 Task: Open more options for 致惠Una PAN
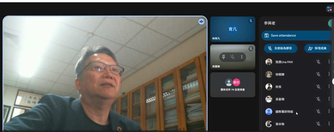point(329,62)
